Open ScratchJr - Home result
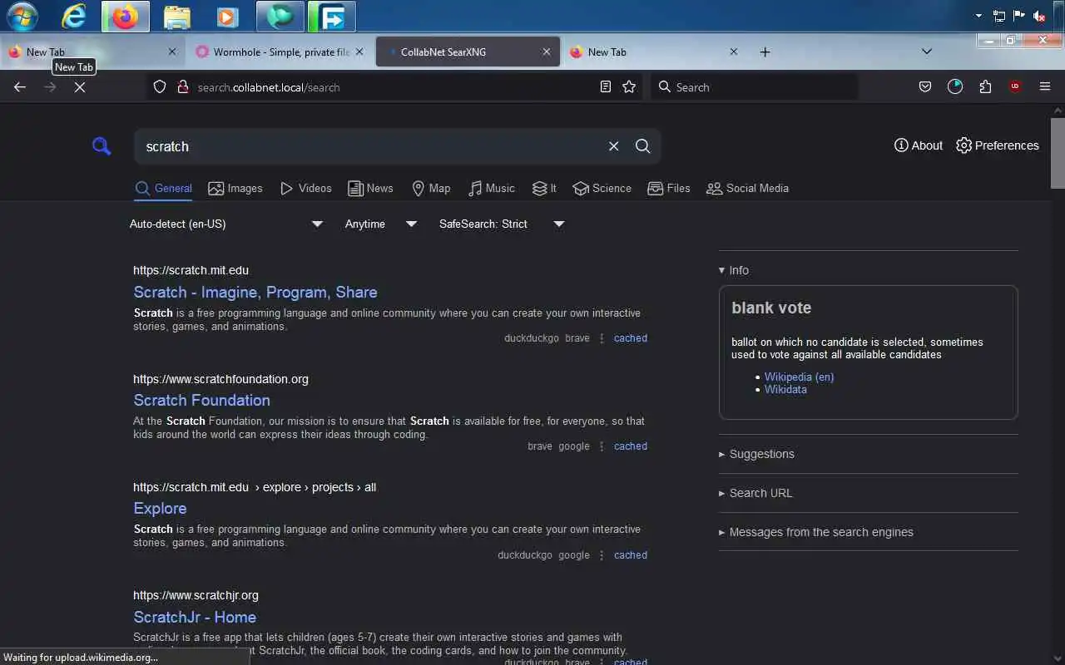Screen dimensions: 1065x665 pyautogui.click(x=195, y=617)
